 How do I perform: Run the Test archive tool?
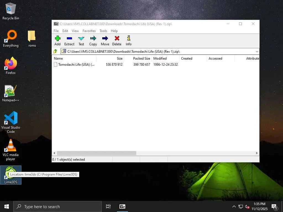(x=81, y=41)
